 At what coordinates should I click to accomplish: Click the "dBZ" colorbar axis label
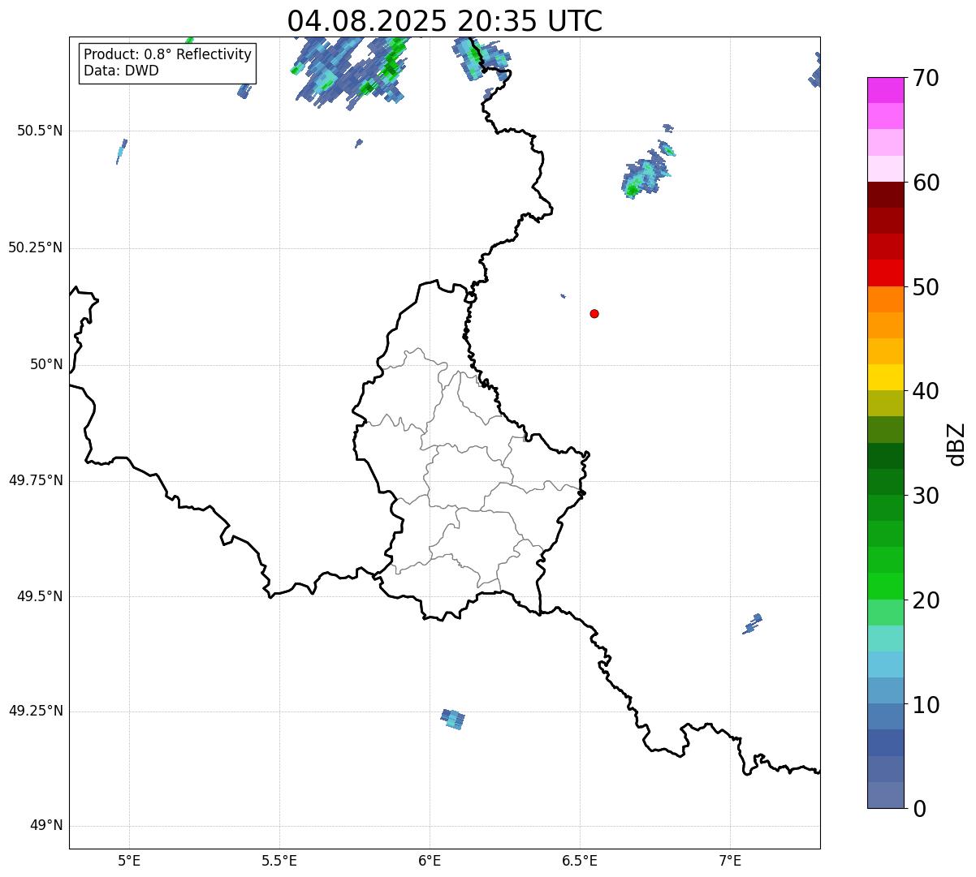(957, 444)
